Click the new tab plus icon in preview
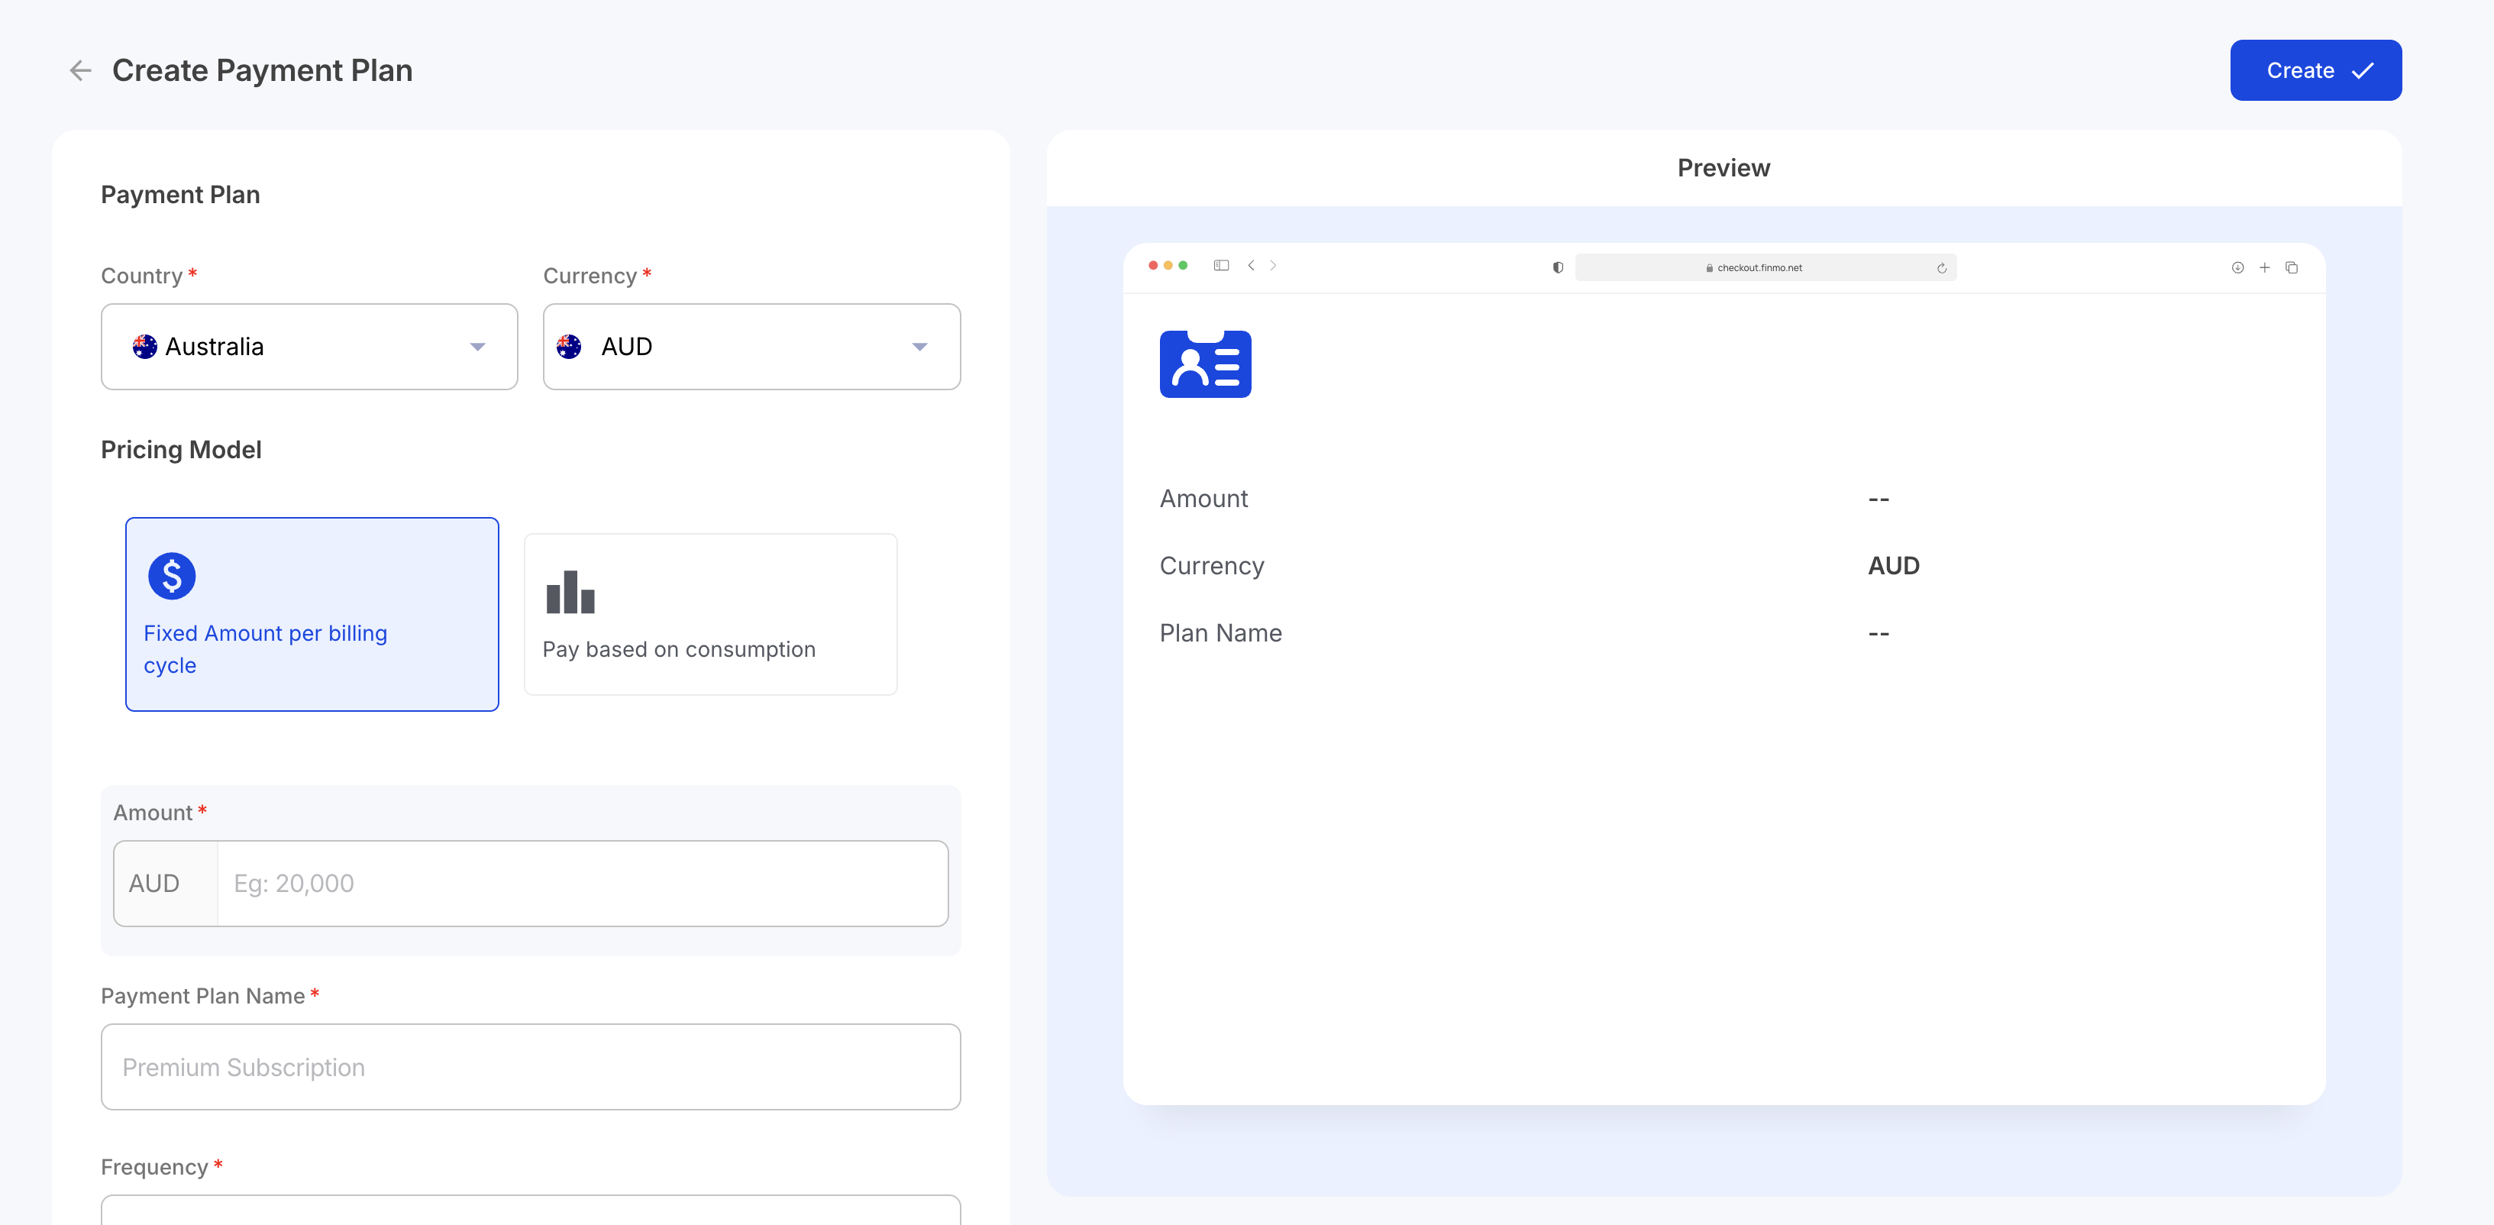 (x=2265, y=267)
